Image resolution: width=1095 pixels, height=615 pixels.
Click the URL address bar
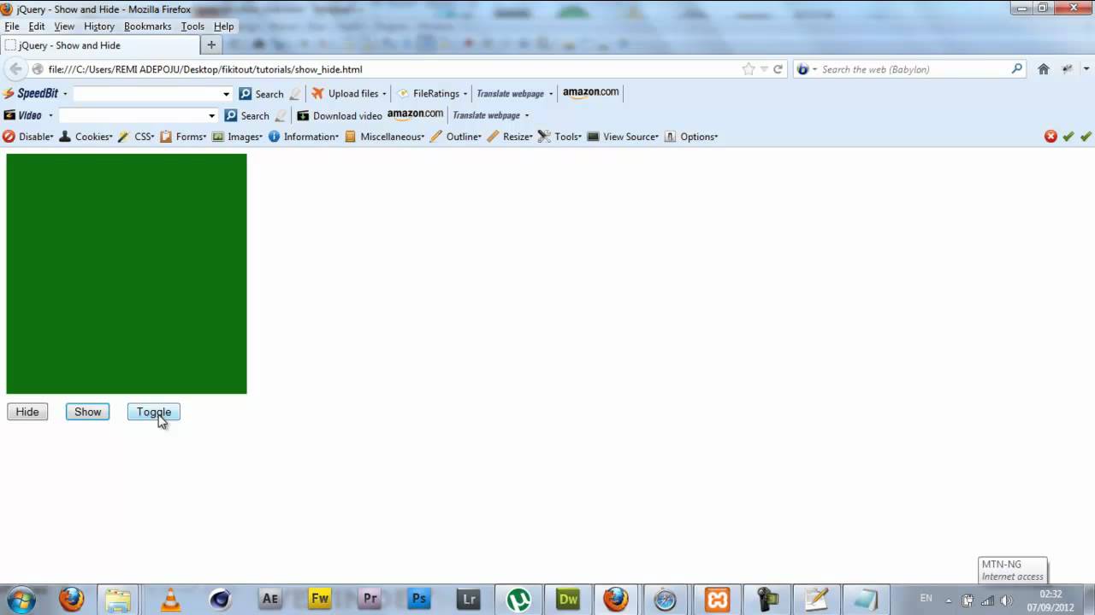(394, 69)
